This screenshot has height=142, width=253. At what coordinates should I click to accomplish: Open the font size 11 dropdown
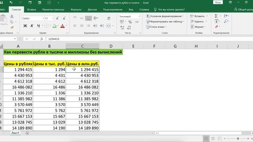coord(53,19)
